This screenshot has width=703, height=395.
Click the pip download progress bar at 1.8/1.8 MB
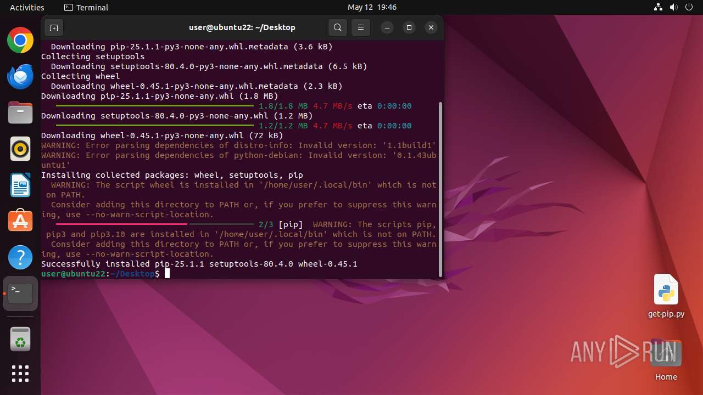pos(154,106)
